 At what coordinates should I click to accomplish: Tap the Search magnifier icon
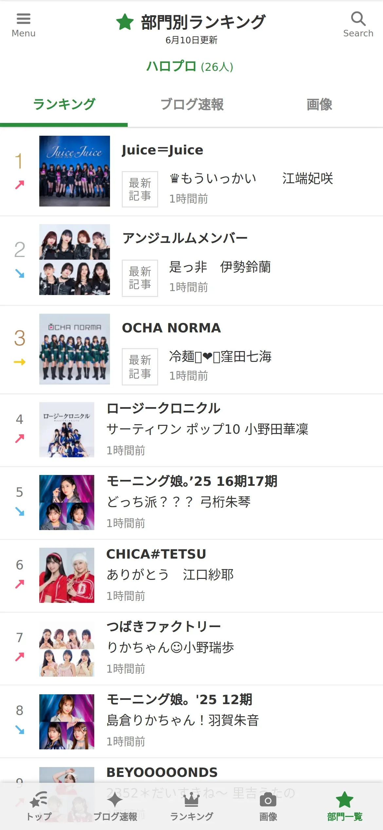[358, 19]
